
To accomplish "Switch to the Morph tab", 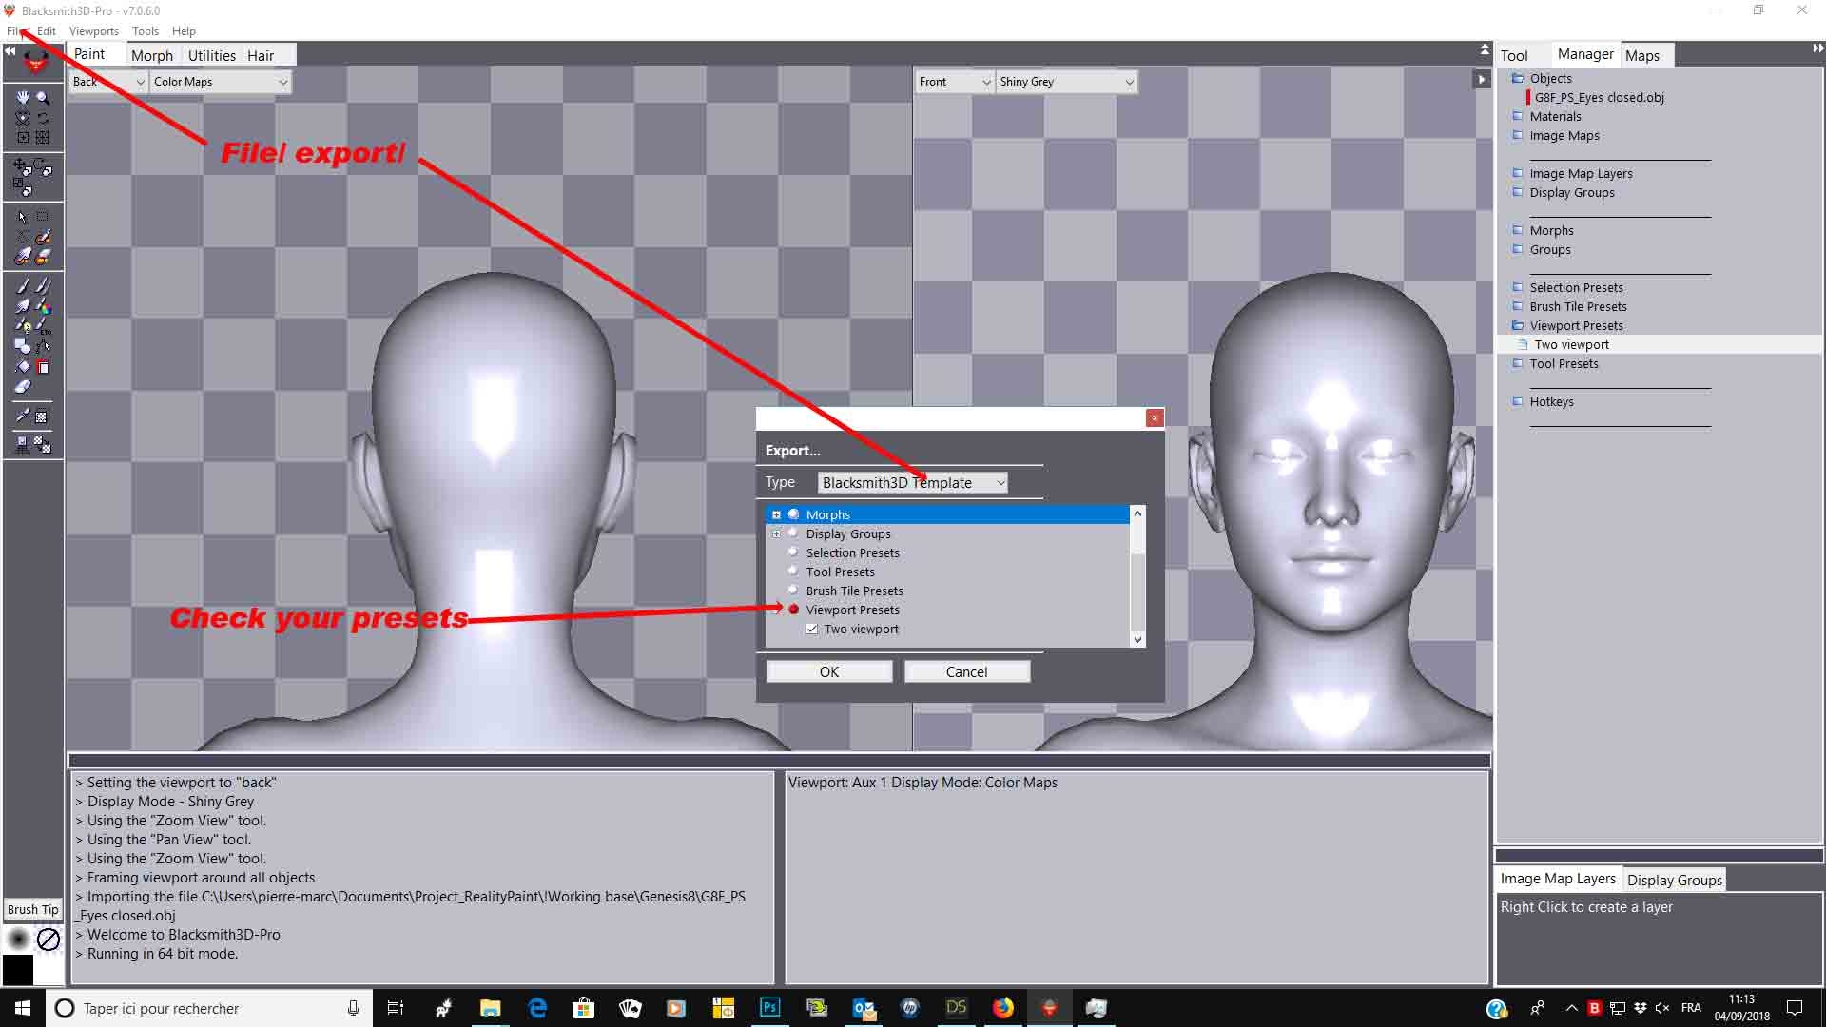I will [152, 55].
